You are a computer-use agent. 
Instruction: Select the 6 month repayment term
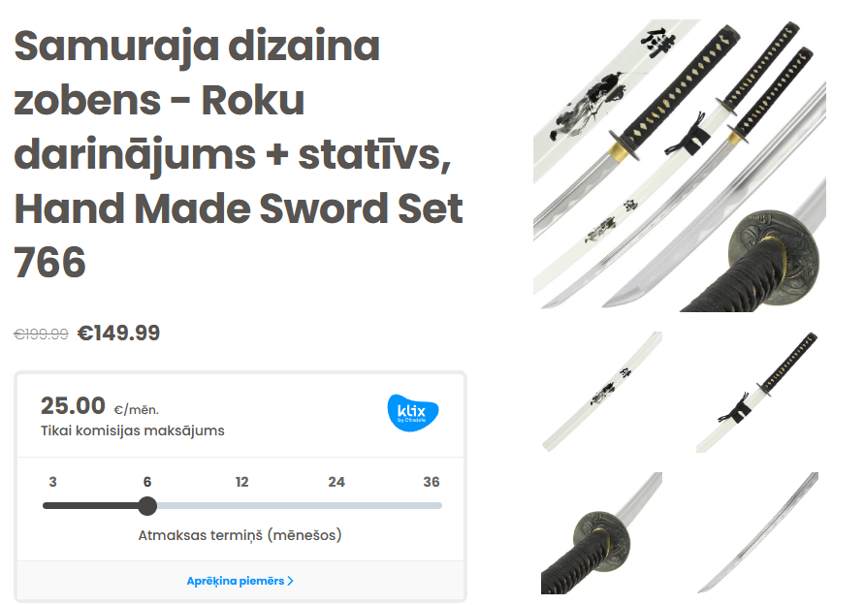click(x=147, y=482)
